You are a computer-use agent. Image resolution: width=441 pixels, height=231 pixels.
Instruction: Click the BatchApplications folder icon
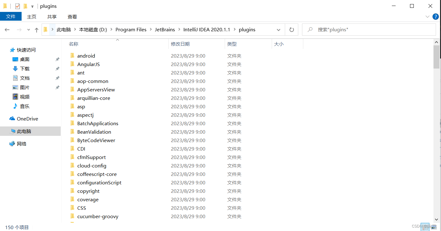tap(72, 123)
